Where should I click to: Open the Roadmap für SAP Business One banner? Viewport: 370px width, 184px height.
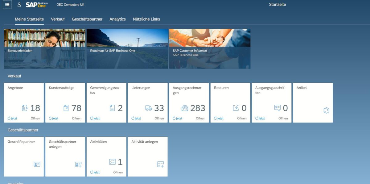click(127, 48)
